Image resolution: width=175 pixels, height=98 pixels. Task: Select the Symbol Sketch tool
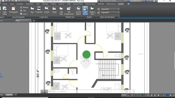coord(78,11)
